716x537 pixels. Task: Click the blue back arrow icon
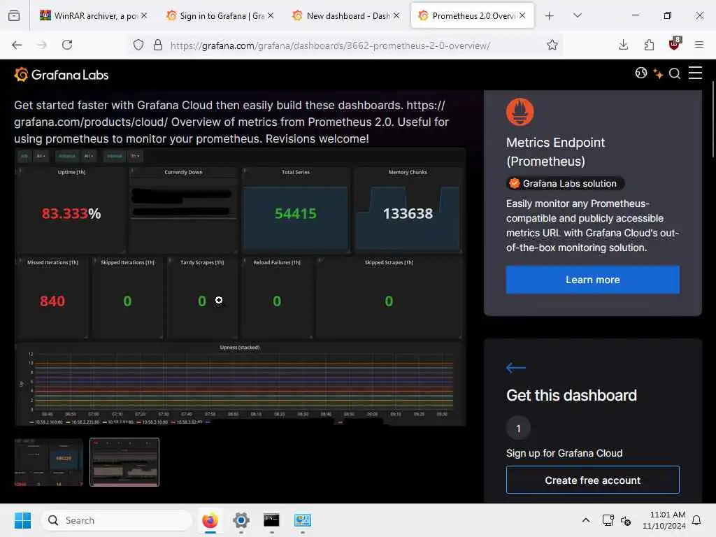516,368
